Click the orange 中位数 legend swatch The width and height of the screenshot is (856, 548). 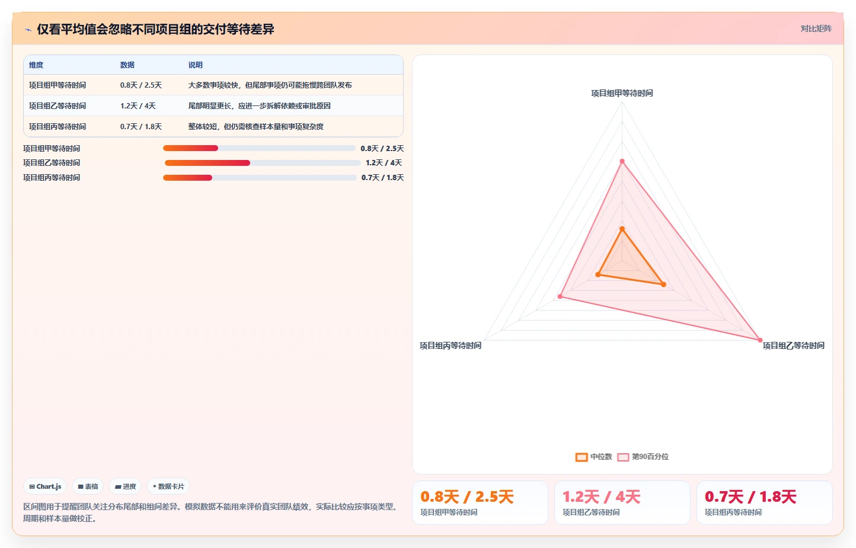[582, 457]
